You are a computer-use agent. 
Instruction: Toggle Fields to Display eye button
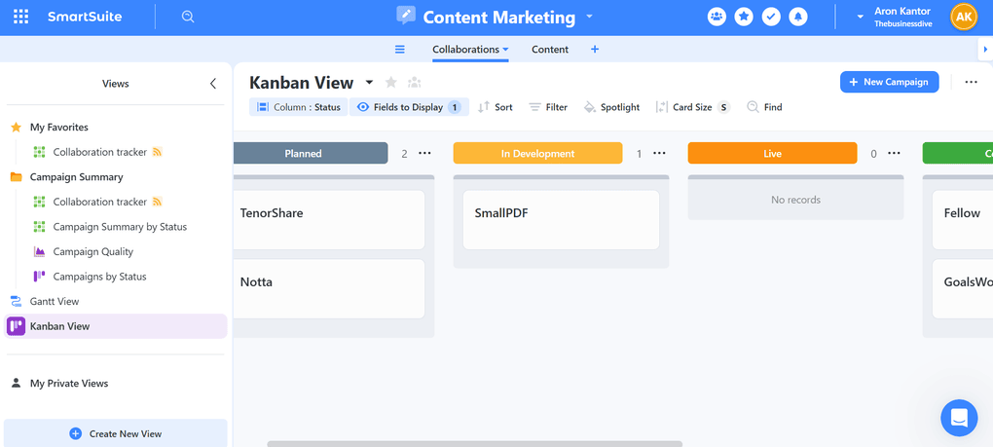coord(409,107)
